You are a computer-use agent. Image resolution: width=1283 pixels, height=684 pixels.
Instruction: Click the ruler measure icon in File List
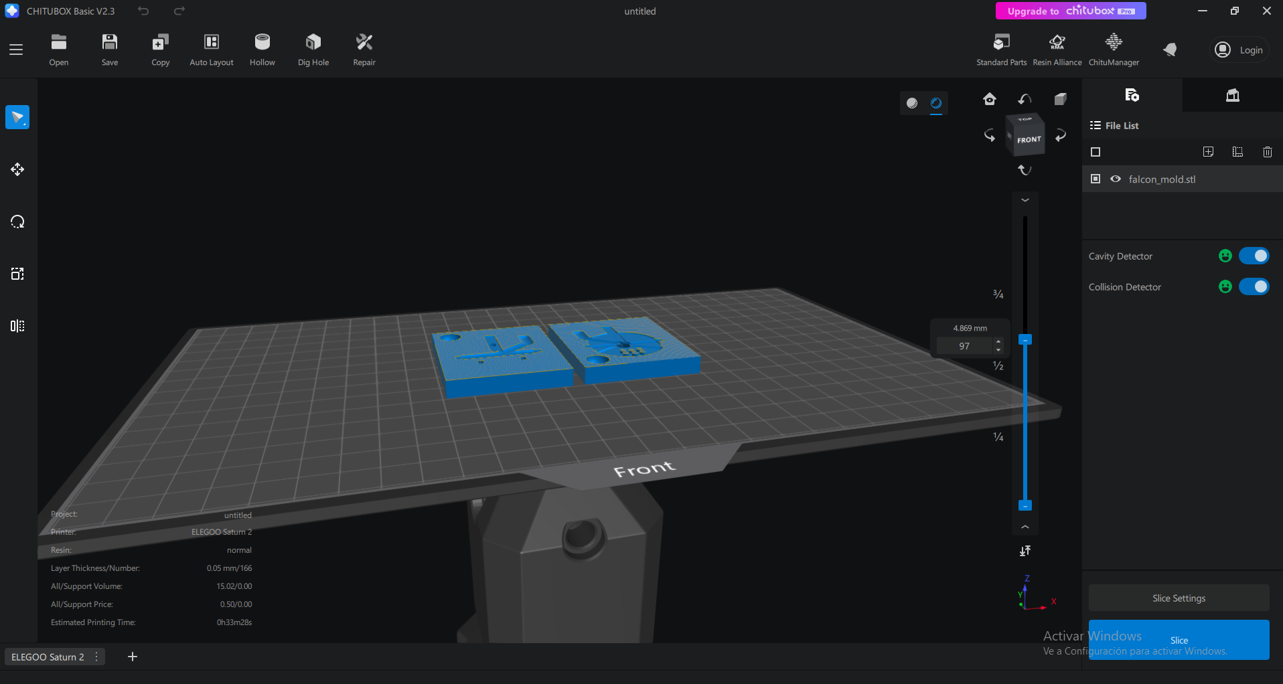(1237, 152)
